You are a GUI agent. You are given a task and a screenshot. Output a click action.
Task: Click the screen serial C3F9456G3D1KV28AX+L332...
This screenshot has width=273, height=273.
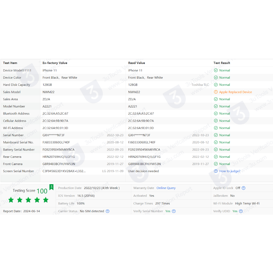click(64, 171)
